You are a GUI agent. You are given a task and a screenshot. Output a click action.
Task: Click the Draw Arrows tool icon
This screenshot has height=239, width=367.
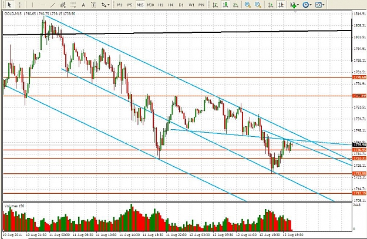[x=104, y=5]
